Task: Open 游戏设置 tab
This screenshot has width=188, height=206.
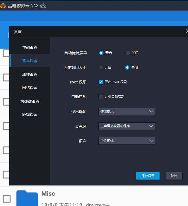Action: pyautogui.click(x=30, y=115)
